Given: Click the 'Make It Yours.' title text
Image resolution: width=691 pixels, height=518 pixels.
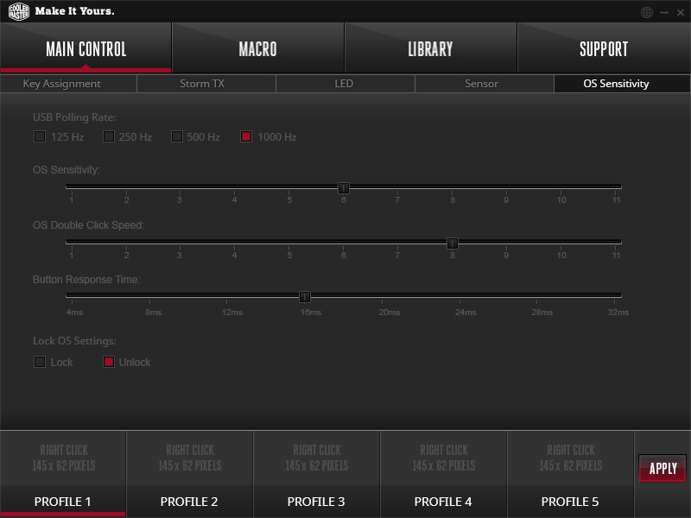Looking at the screenshot, I should [74, 11].
